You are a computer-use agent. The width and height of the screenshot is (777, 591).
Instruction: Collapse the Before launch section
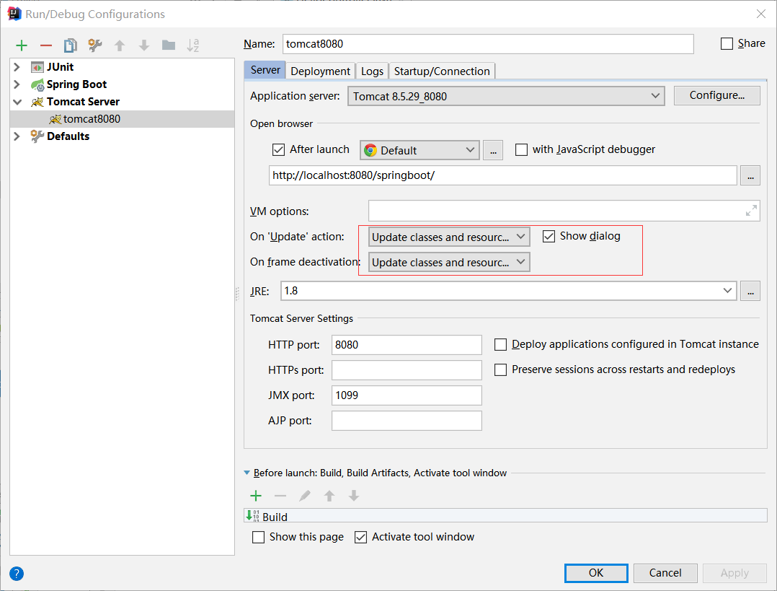(247, 473)
